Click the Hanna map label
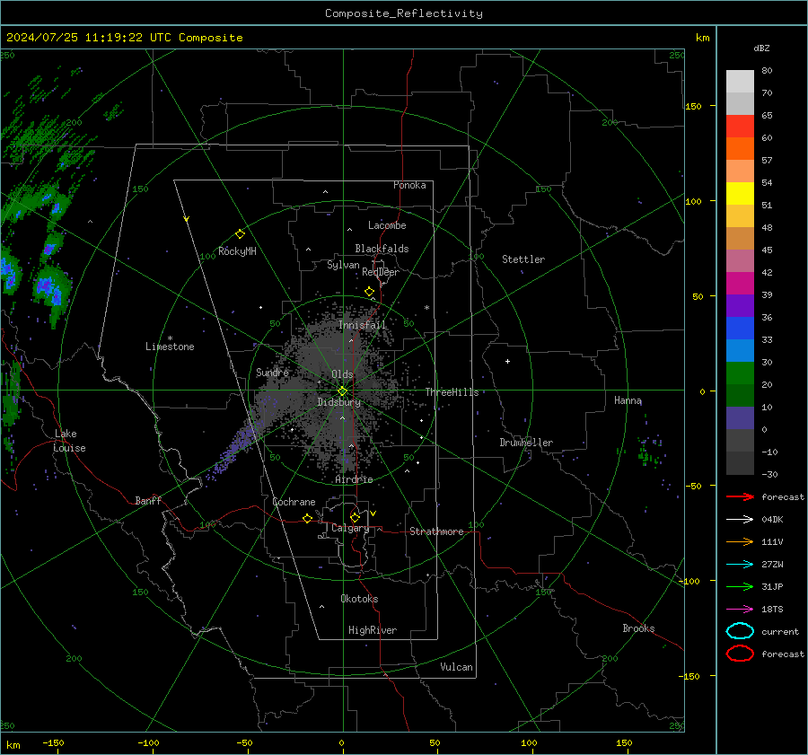 [x=628, y=400]
